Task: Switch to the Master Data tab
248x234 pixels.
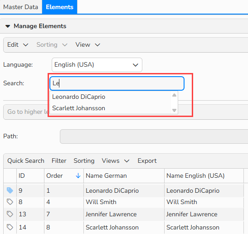Action: pyautogui.click(x=21, y=7)
